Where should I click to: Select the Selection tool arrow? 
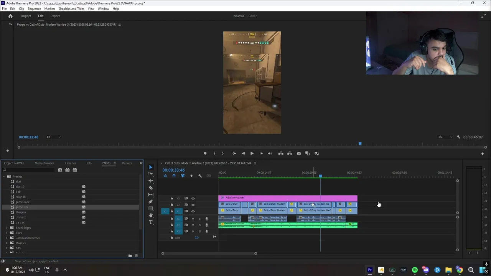[151, 167]
